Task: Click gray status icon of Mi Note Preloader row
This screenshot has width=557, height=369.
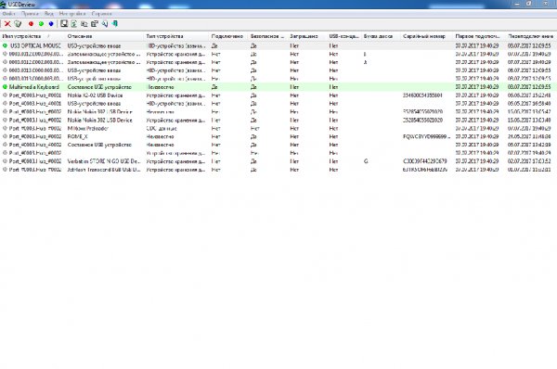Action: (5, 128)
